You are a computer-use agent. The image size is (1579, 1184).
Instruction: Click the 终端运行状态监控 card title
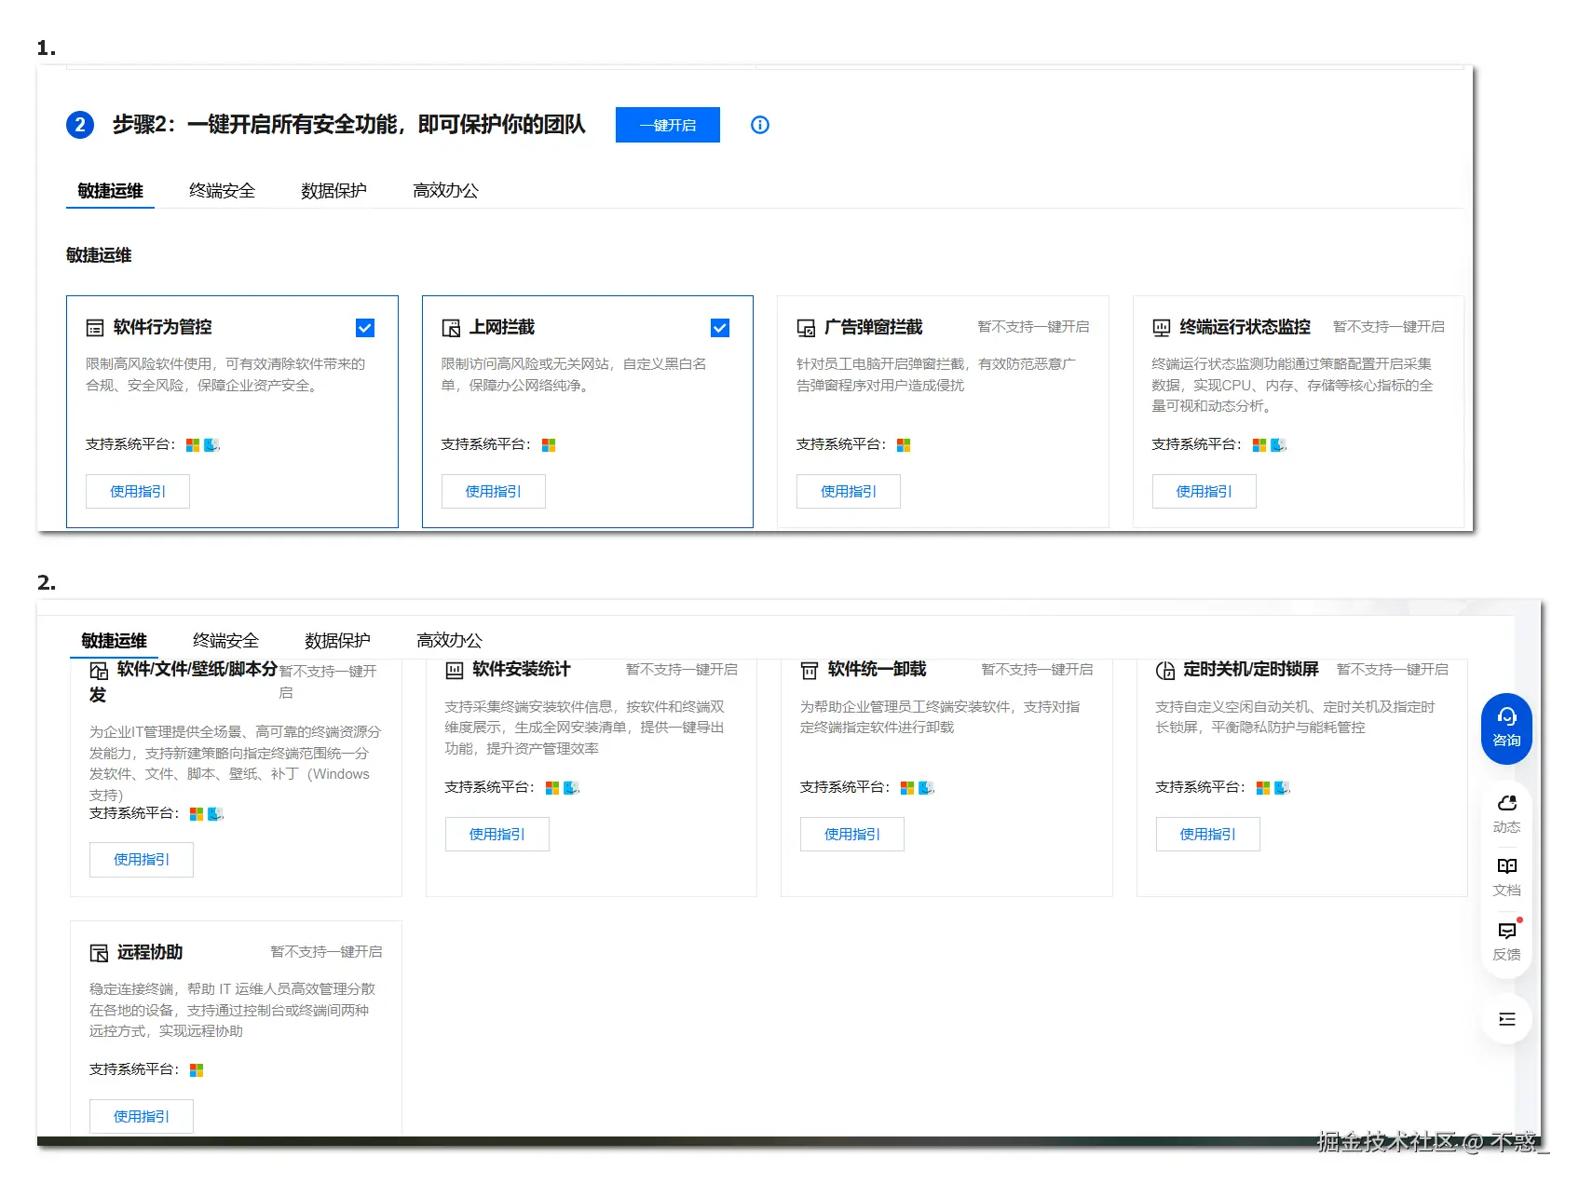click(x=1245, y=327)
